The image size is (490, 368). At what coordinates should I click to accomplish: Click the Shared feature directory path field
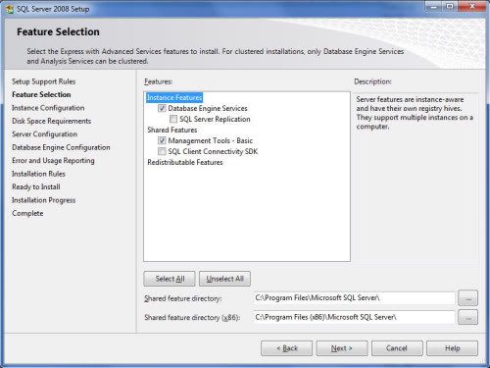[354, 298]
